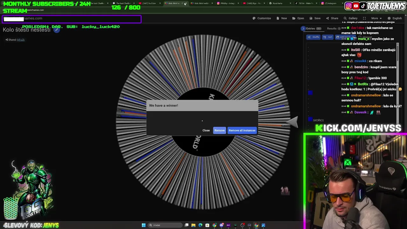Switch to the Results tab

coord(334,29)
